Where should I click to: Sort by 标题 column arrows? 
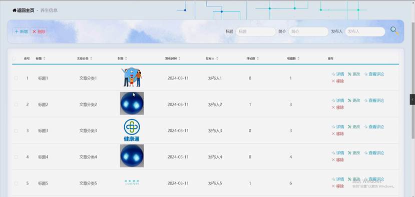[44, 58]
